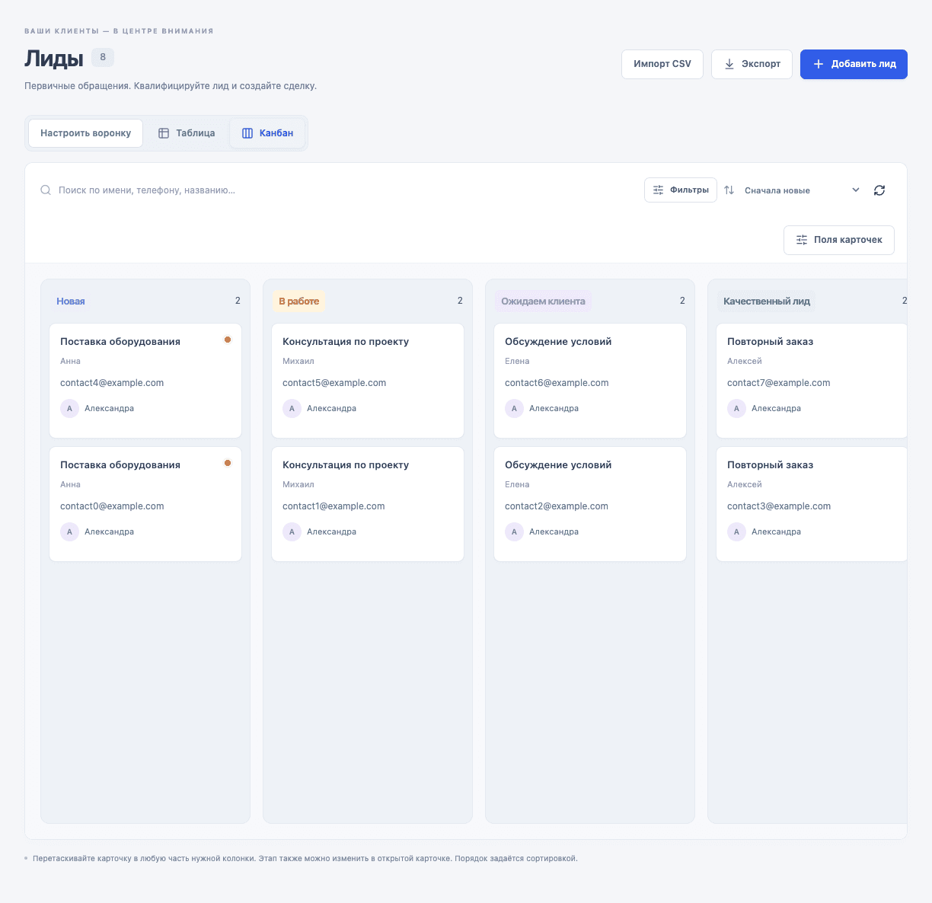
Task: Click the 'В работе' column header badge
Action: click(299, 302)
